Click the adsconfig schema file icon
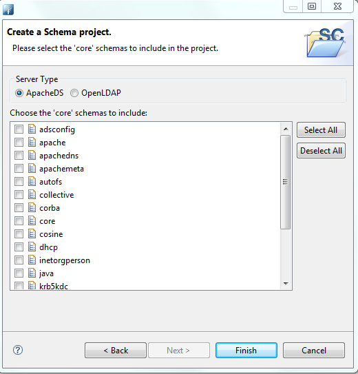 tap(32, 129)
